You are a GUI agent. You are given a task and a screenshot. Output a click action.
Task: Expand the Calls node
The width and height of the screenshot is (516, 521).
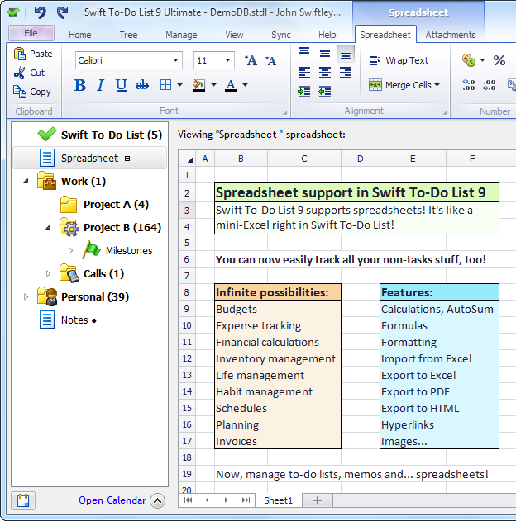(x=48, y=274)
